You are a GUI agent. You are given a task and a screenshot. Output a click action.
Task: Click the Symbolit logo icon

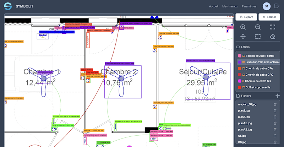pos(8,6)
